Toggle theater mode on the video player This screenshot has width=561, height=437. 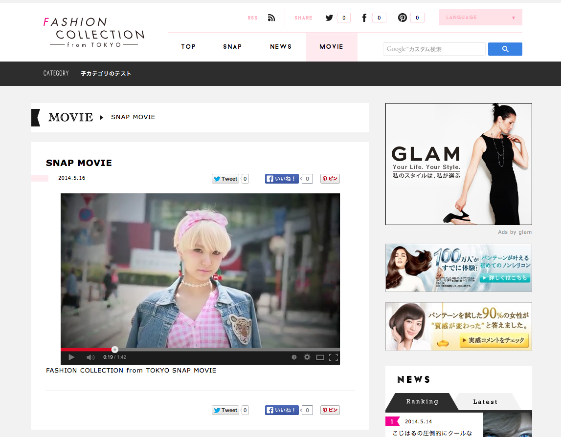click(x=320, y=357)
